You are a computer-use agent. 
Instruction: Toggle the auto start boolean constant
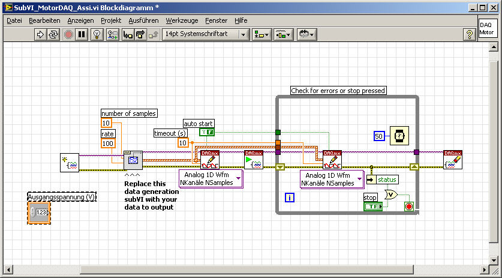[x=207, y=132]
